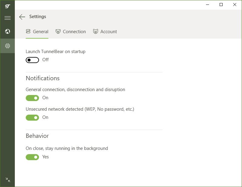Open the globe map view
This screenshot has height=187, width=242.
pos(7,31)
